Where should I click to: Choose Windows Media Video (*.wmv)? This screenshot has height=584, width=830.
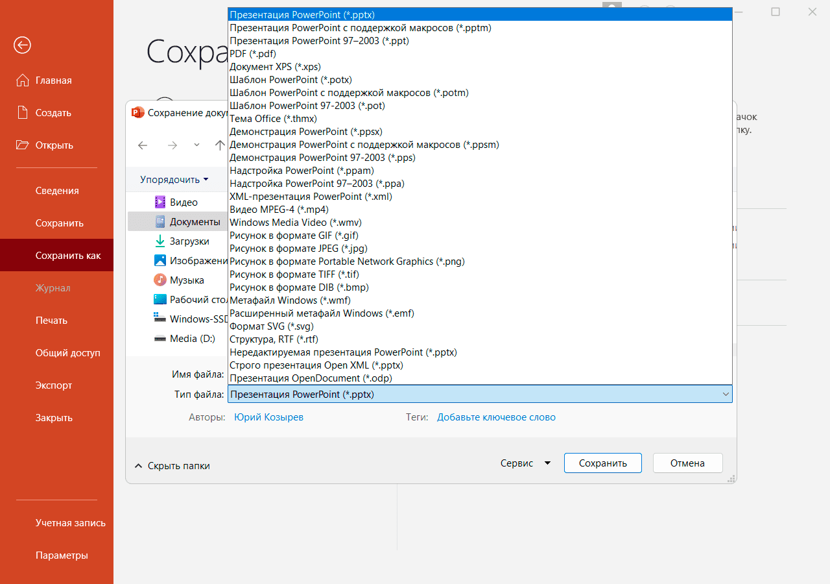480,223
